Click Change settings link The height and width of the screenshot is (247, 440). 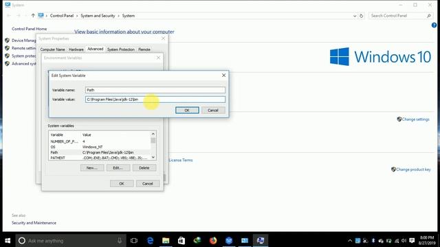(x=415, y=119)
